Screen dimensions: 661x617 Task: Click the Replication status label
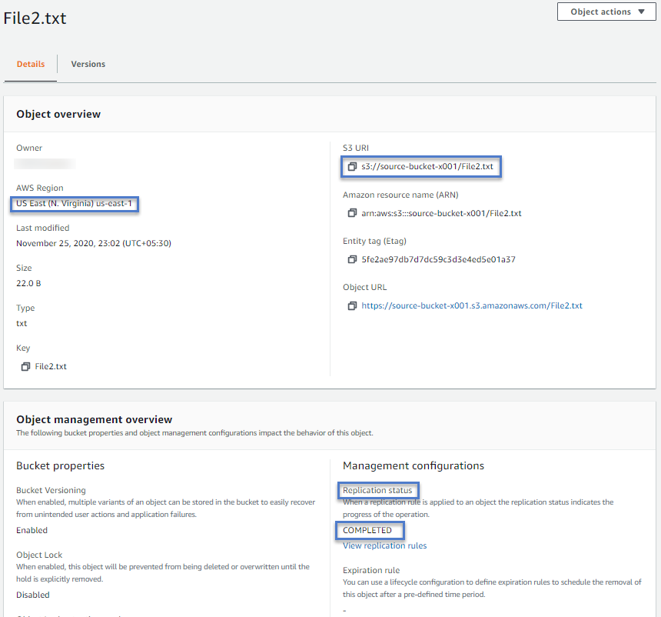377,490
